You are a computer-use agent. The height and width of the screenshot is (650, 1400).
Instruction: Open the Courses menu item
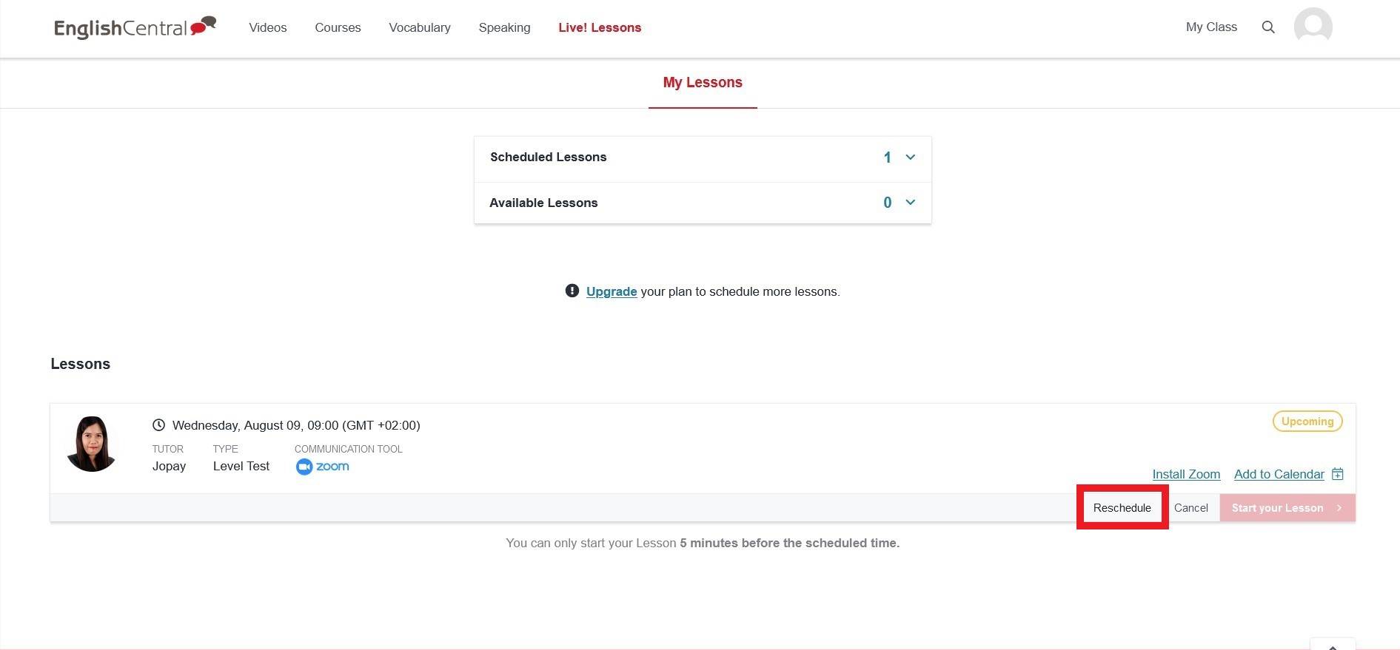(338, 27)
